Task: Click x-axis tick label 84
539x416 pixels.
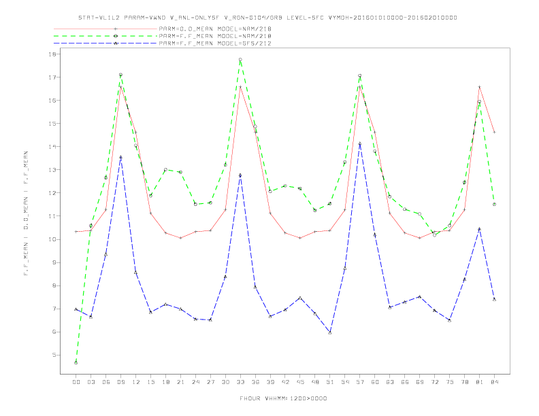Action: pos(495,382)
